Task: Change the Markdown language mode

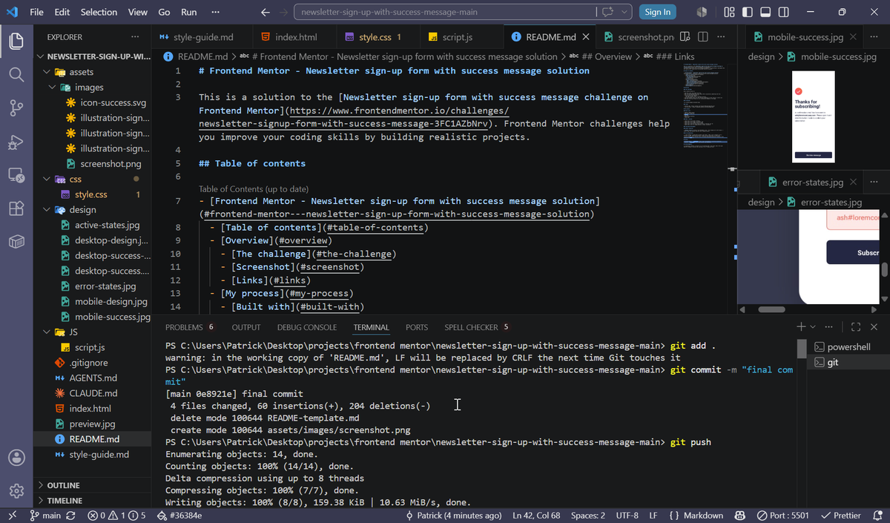Action: 702,516
